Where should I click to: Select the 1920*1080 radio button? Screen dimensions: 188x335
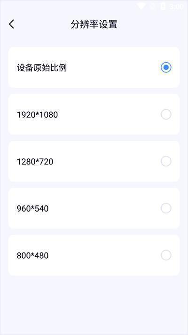(x=166, y=114)
